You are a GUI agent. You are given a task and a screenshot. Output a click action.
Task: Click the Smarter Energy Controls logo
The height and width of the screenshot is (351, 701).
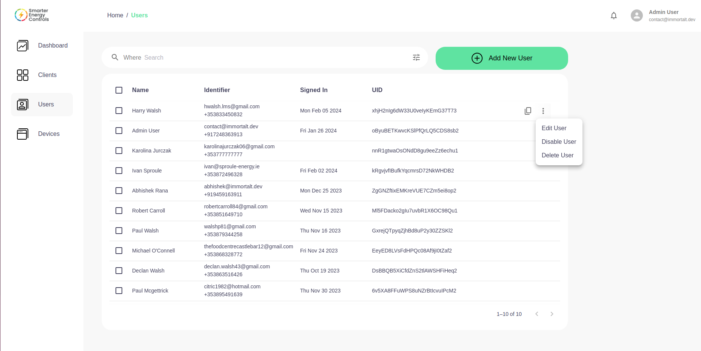click(32, 15)
